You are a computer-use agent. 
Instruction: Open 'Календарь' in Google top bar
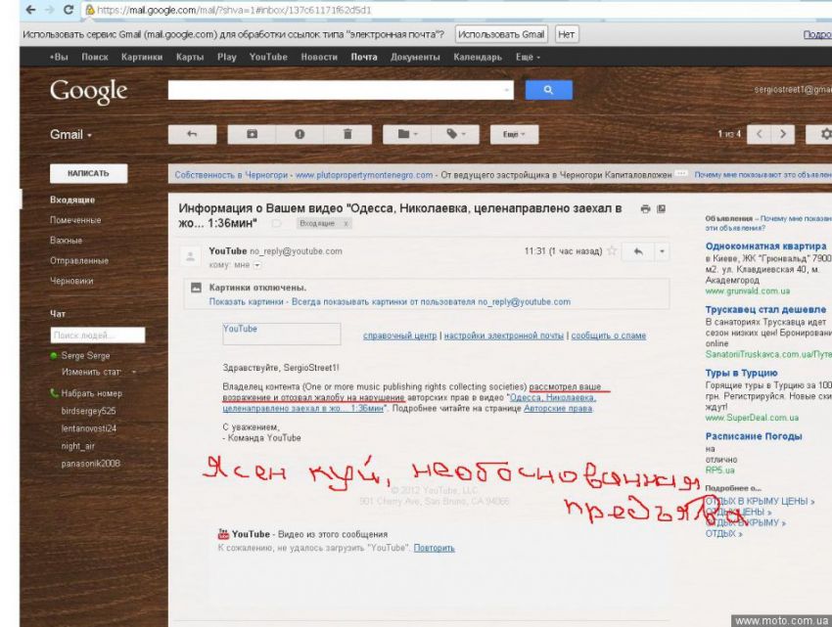[478, 57]
